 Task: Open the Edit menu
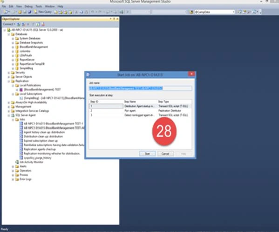point(11,7)
